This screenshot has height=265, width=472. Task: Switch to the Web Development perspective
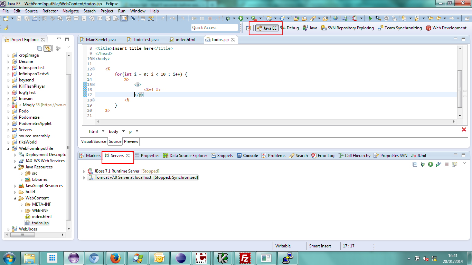click(x=446, y=28)
